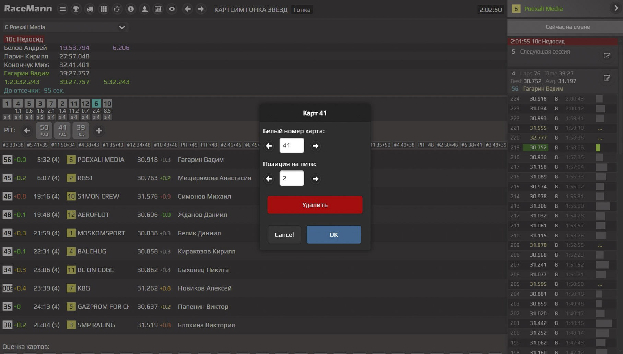Click the driver profile icon

pyautogui.click(x=144, y=9)
